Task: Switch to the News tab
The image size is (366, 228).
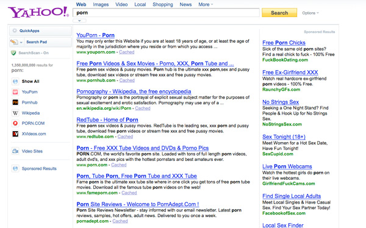Action: pos(185,4)
